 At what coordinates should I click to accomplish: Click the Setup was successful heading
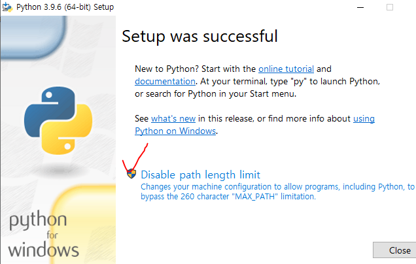tap(199, 37)
